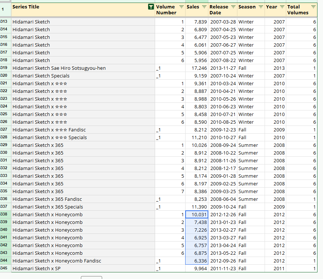323x279 pixels.
Task: Select Sales value 8,253
Action: (197, 199)
